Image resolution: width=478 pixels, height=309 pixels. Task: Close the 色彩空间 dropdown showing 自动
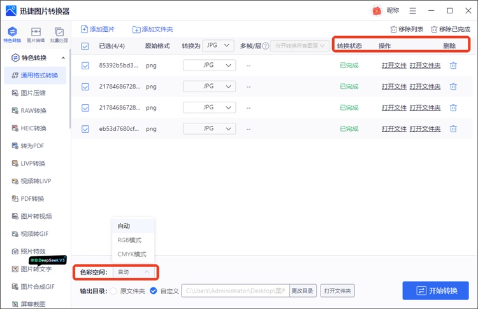134,272
